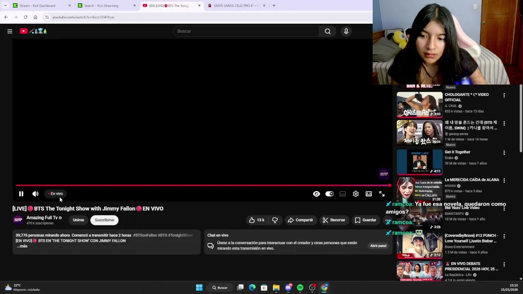Toggle the autoplay switch
This screenshot has height=294, width=523.
tap(329, 194)
